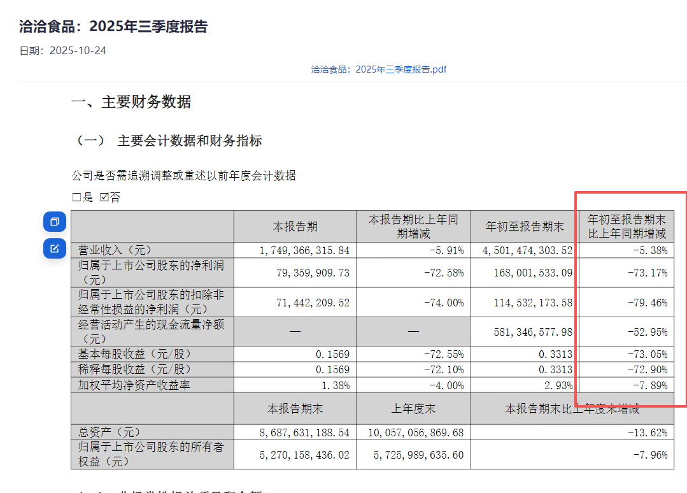This screenshot has width=687, height=493.
Task: Click the value 5,725,989,635.60
Action: (x=418, y=455)
